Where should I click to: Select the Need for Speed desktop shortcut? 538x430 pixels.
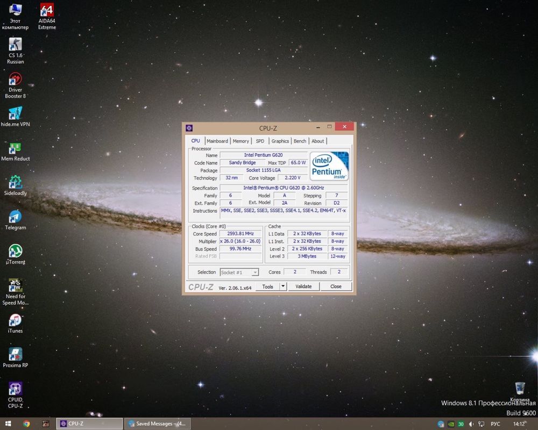pyautogui.click(x=16, y=292)
